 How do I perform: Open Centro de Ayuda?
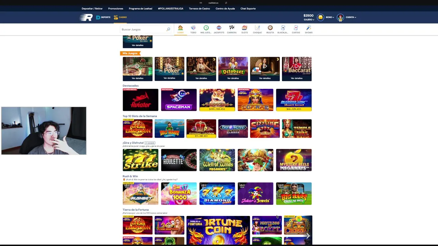click(x=225, y=9)
